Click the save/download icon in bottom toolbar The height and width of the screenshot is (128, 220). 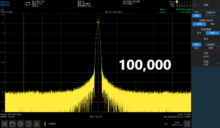(x=36, y=124)
